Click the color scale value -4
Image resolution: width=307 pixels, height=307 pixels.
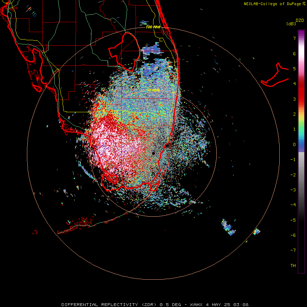(293, 205)
